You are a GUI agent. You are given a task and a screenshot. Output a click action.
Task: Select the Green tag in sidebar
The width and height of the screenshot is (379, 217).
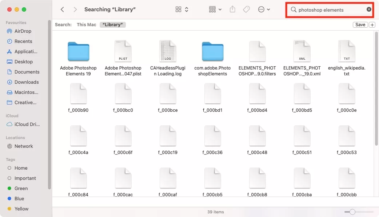21,189
